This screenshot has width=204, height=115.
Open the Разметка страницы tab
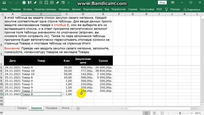pos(45,9)
